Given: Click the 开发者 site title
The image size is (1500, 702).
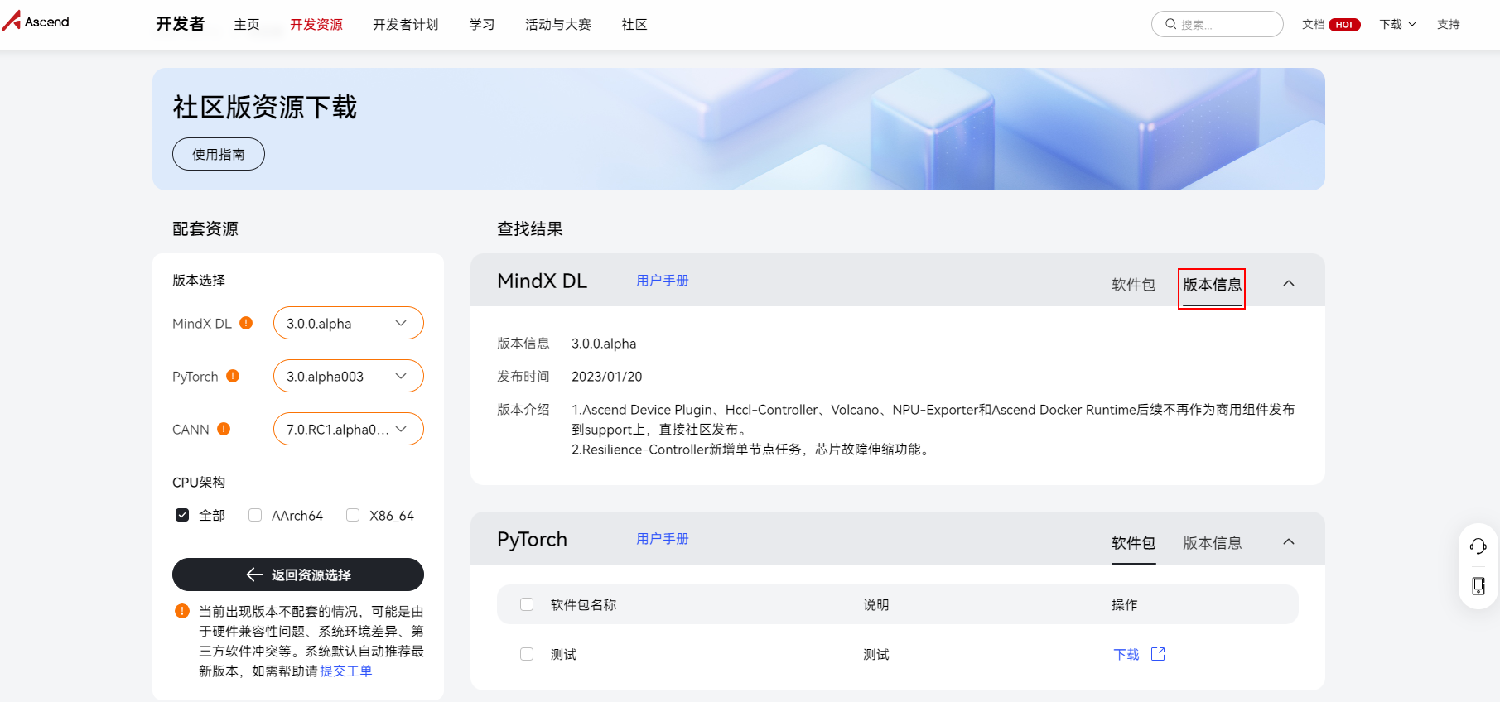Looking at the screenshot, I should (x=181, y=24).
